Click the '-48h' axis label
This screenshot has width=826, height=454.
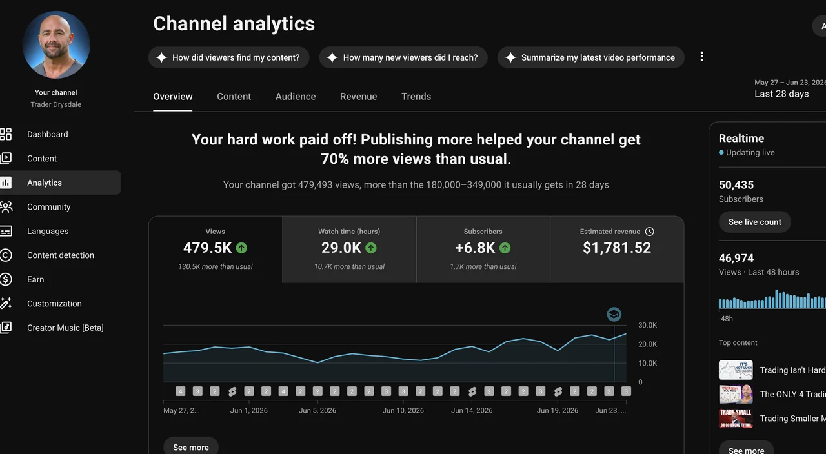click(726, 319)
